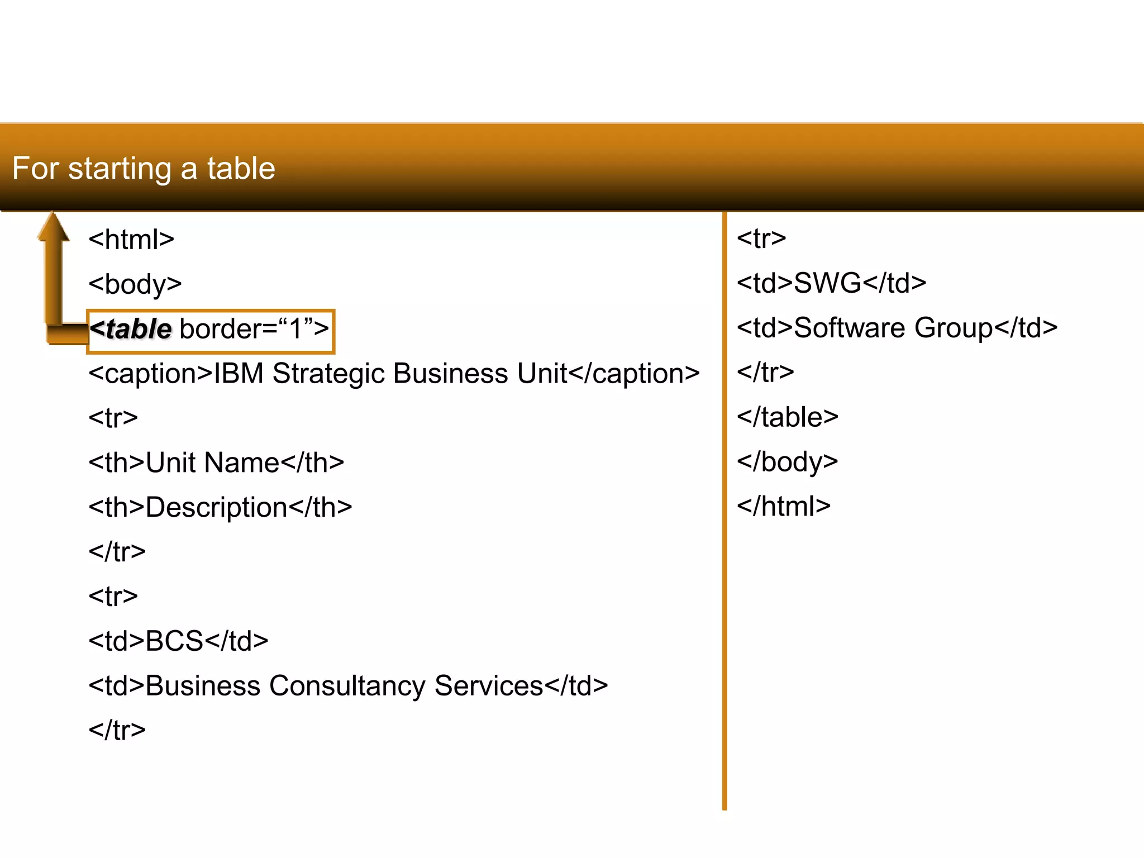
Task: Click the Unit Name th line
Action: (x=216, y=463)
